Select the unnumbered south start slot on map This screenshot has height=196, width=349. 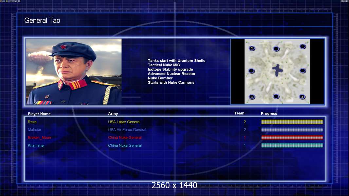tap(276, 96)
